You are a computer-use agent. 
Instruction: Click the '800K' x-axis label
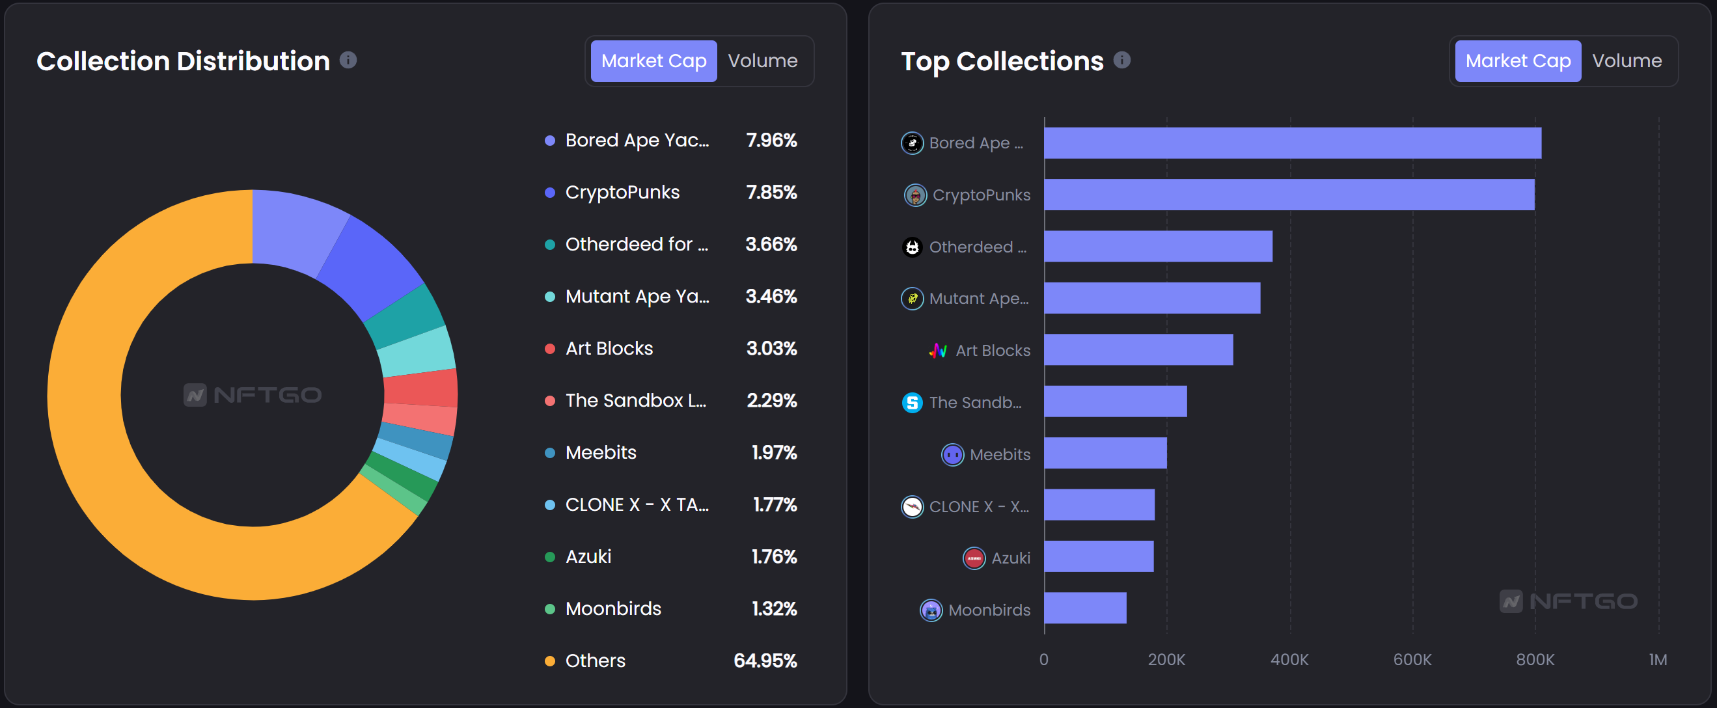(1534, 660)
